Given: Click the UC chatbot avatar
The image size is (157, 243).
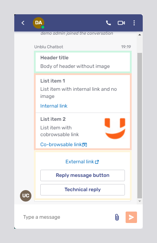Looking at the screenshot, I should (x=26, y=196).
